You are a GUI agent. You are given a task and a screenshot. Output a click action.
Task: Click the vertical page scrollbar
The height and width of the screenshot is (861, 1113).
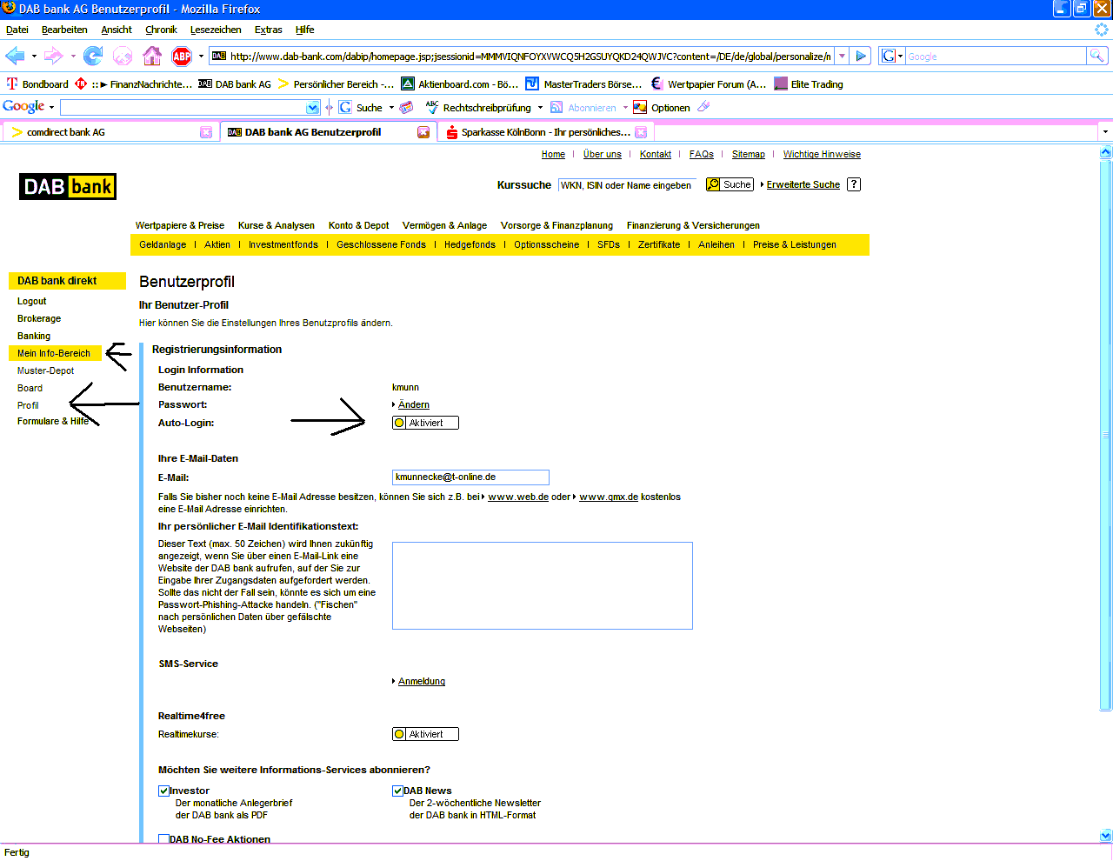[x=1106, y=435]
